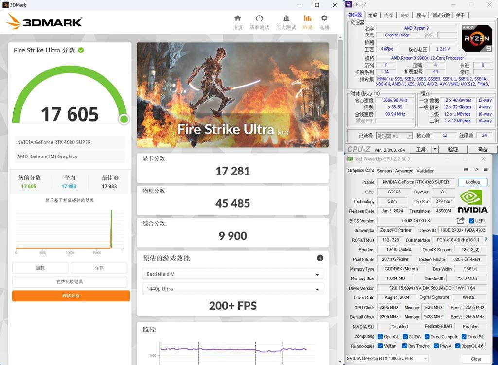This screenshot has height=365, width=498.
Task: Open the GPU selection dropdown in GPU-Z
Action: coord(387,359)
